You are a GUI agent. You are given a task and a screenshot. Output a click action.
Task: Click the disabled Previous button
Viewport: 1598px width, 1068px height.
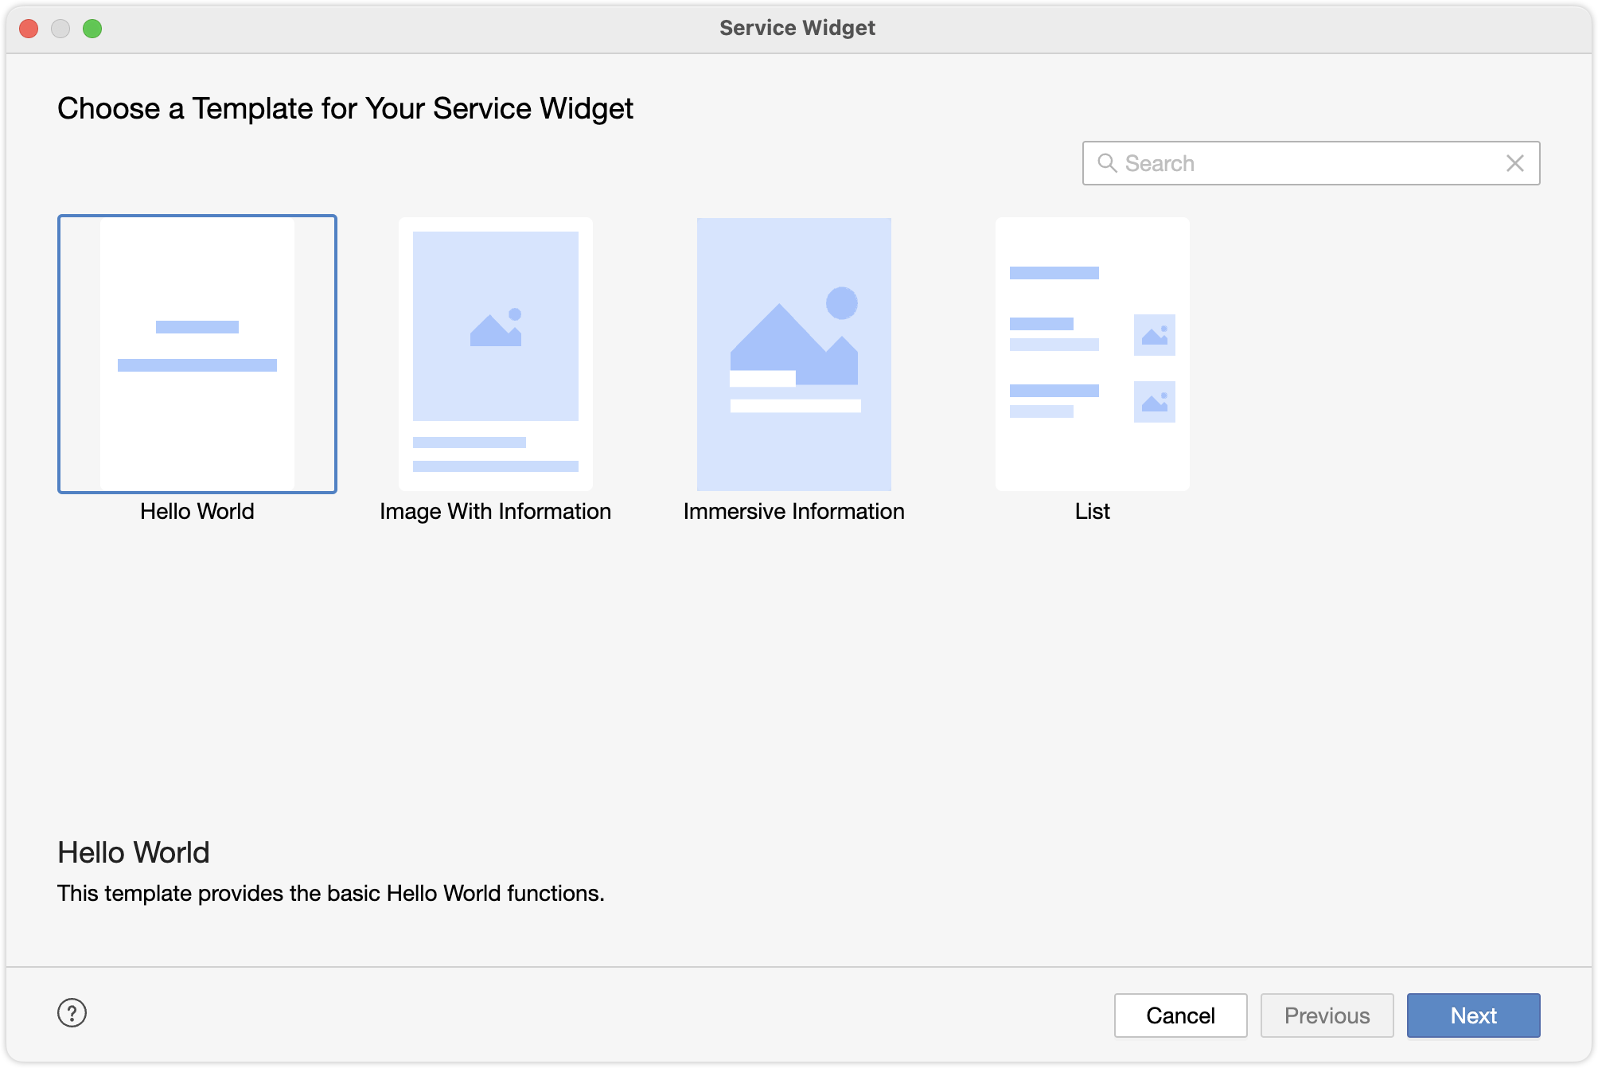click(1327, 1015)
